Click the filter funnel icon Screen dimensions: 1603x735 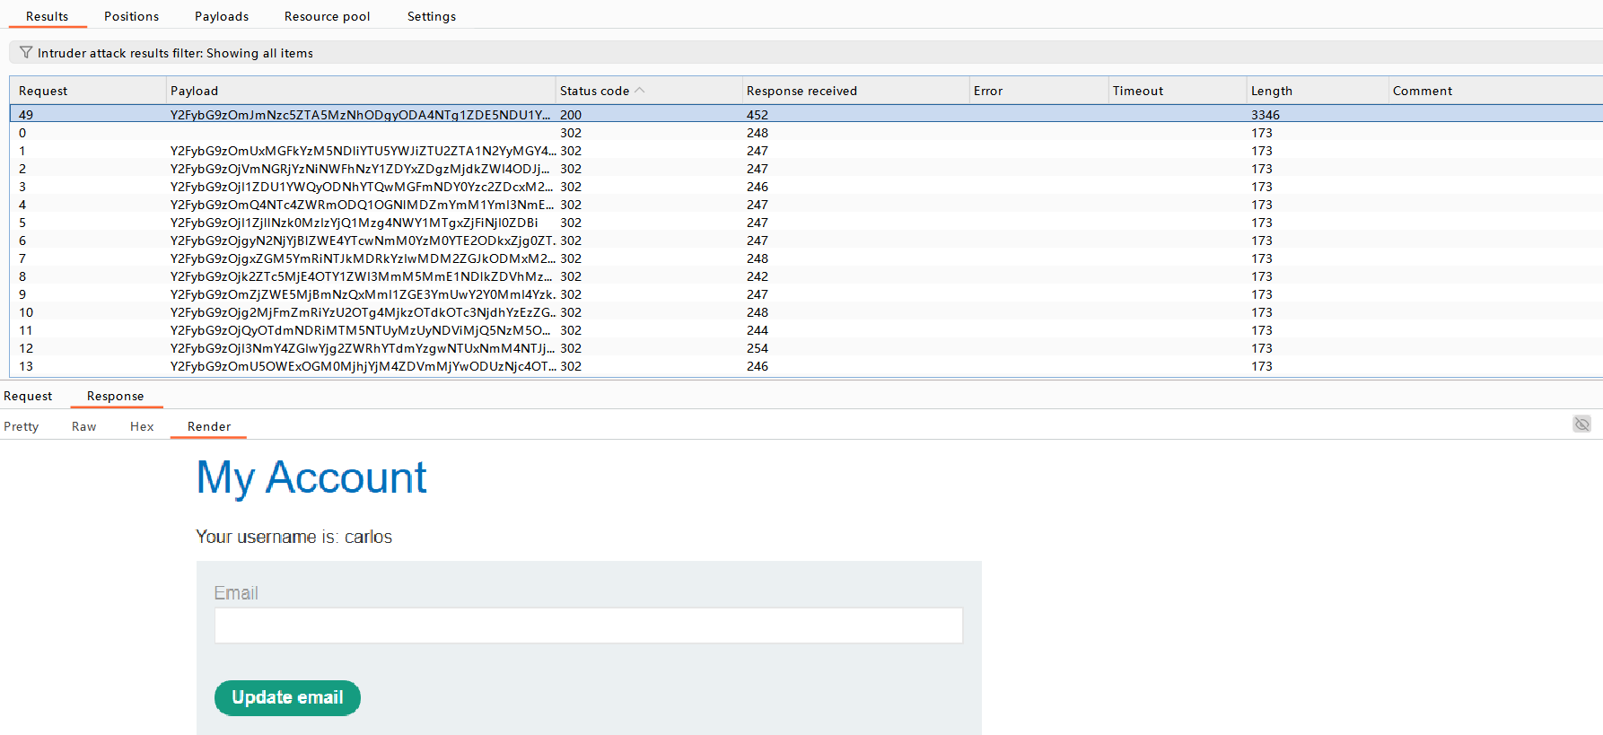[x=26, y=53]
